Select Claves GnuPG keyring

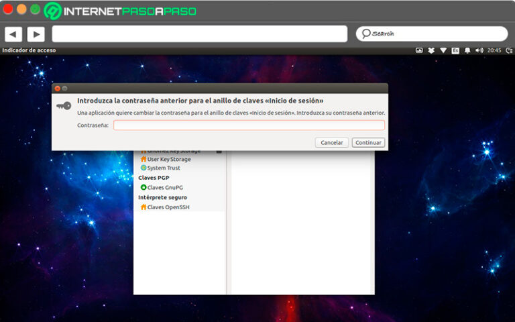click(x=164, y=187)
